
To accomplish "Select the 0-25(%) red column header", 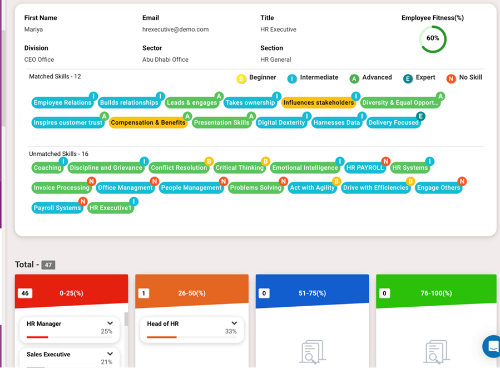I will pyautogui.click(x=71, y=293).
